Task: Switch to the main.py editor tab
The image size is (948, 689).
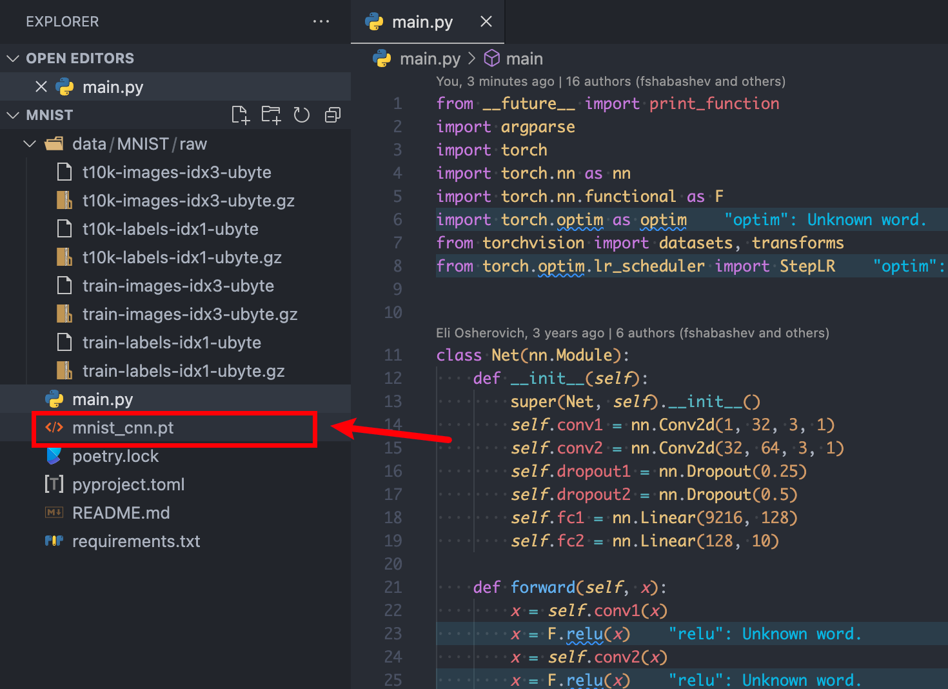Action: 422,22
